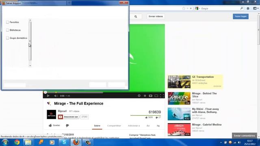Open My Bikini - Float away thumbnail

click(x=179, y=114)
